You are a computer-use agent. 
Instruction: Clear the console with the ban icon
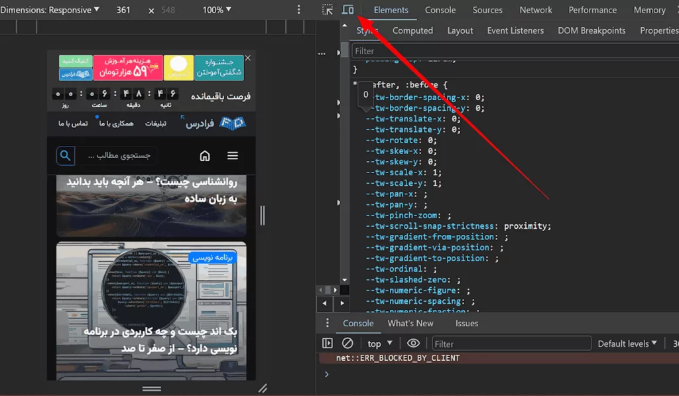tap(347, 344)
